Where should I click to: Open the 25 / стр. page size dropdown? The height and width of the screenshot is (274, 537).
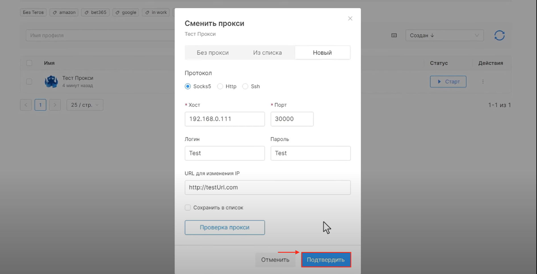pyautogui.click(x=85, y=105)
